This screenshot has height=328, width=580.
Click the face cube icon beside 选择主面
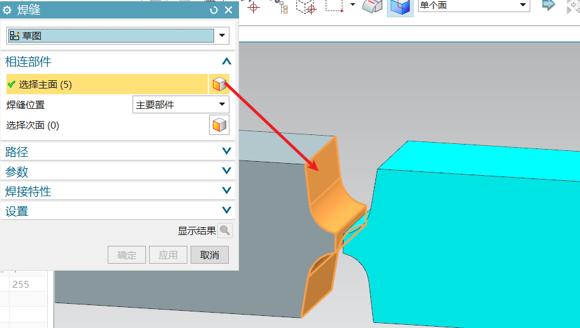coord(219,84)
